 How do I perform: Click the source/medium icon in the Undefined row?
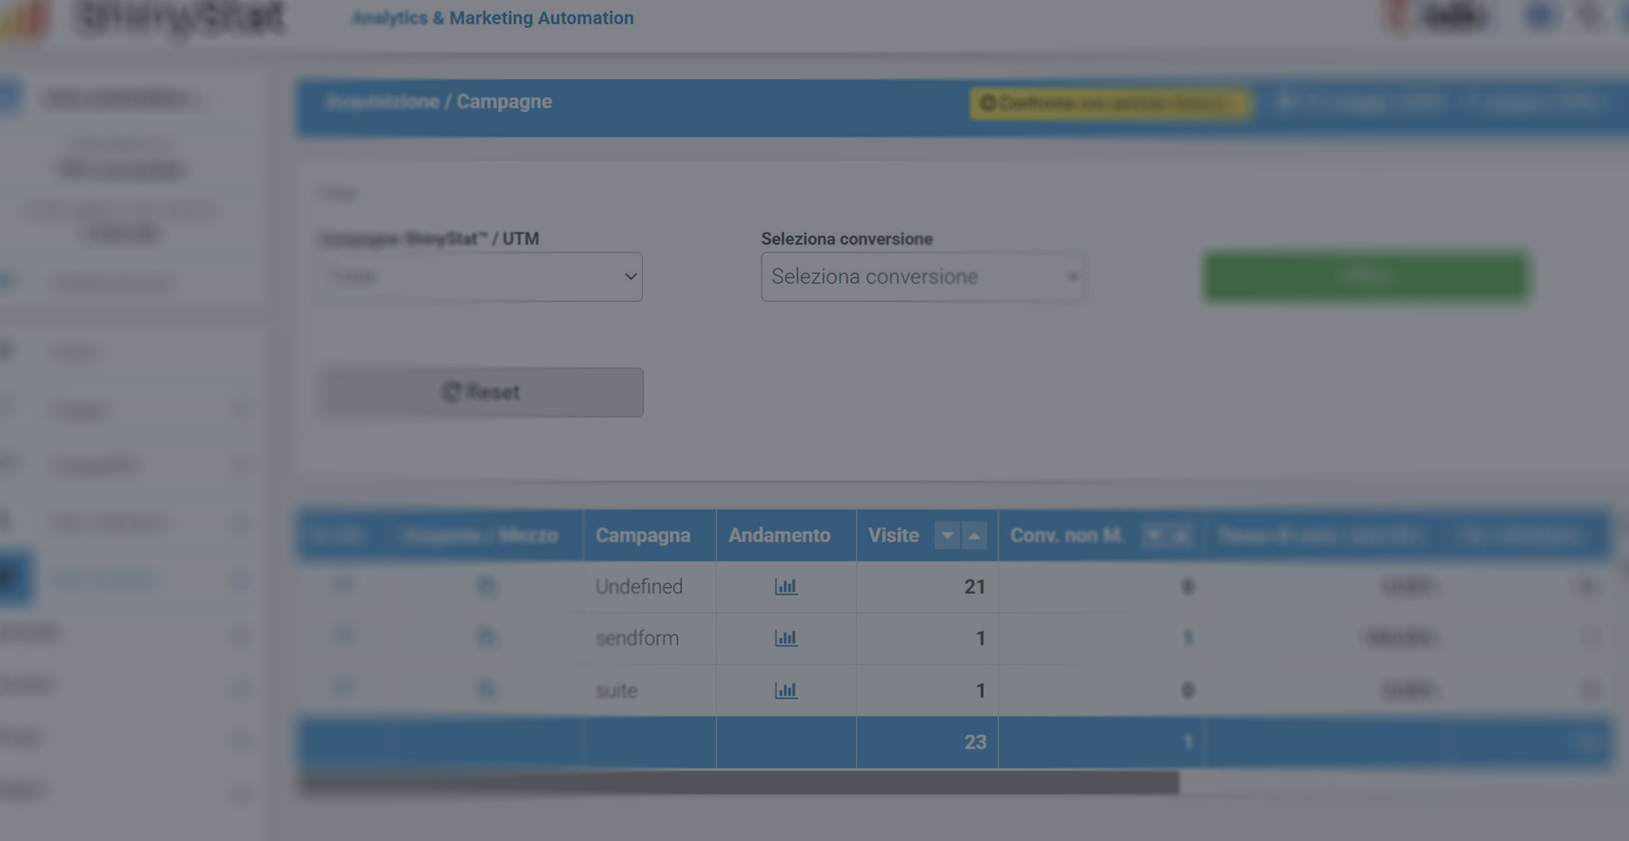click(486, 586)
